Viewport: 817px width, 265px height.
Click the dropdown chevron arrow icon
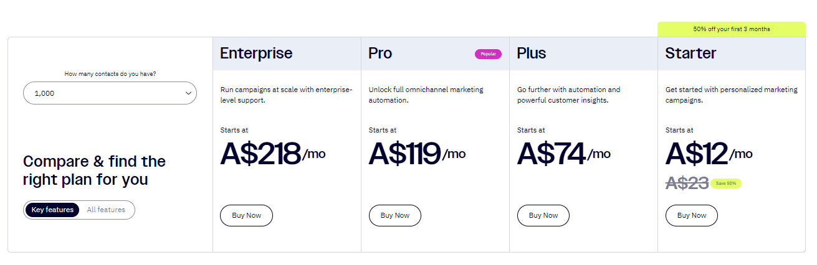point(189,93)
